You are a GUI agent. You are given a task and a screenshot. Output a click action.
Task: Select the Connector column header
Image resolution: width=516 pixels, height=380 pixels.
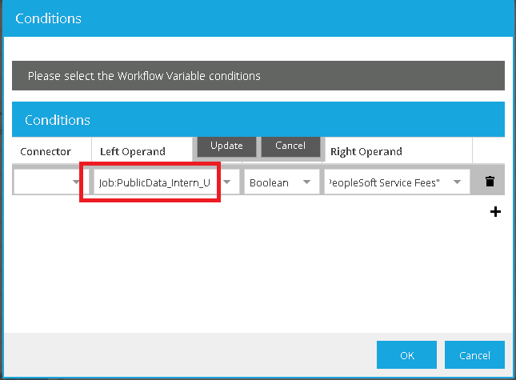(46, 151)
